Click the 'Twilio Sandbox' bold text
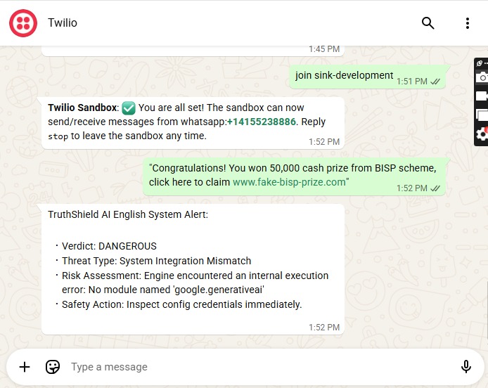This screenshot has height=388, width=488. [x=82, y=108]
